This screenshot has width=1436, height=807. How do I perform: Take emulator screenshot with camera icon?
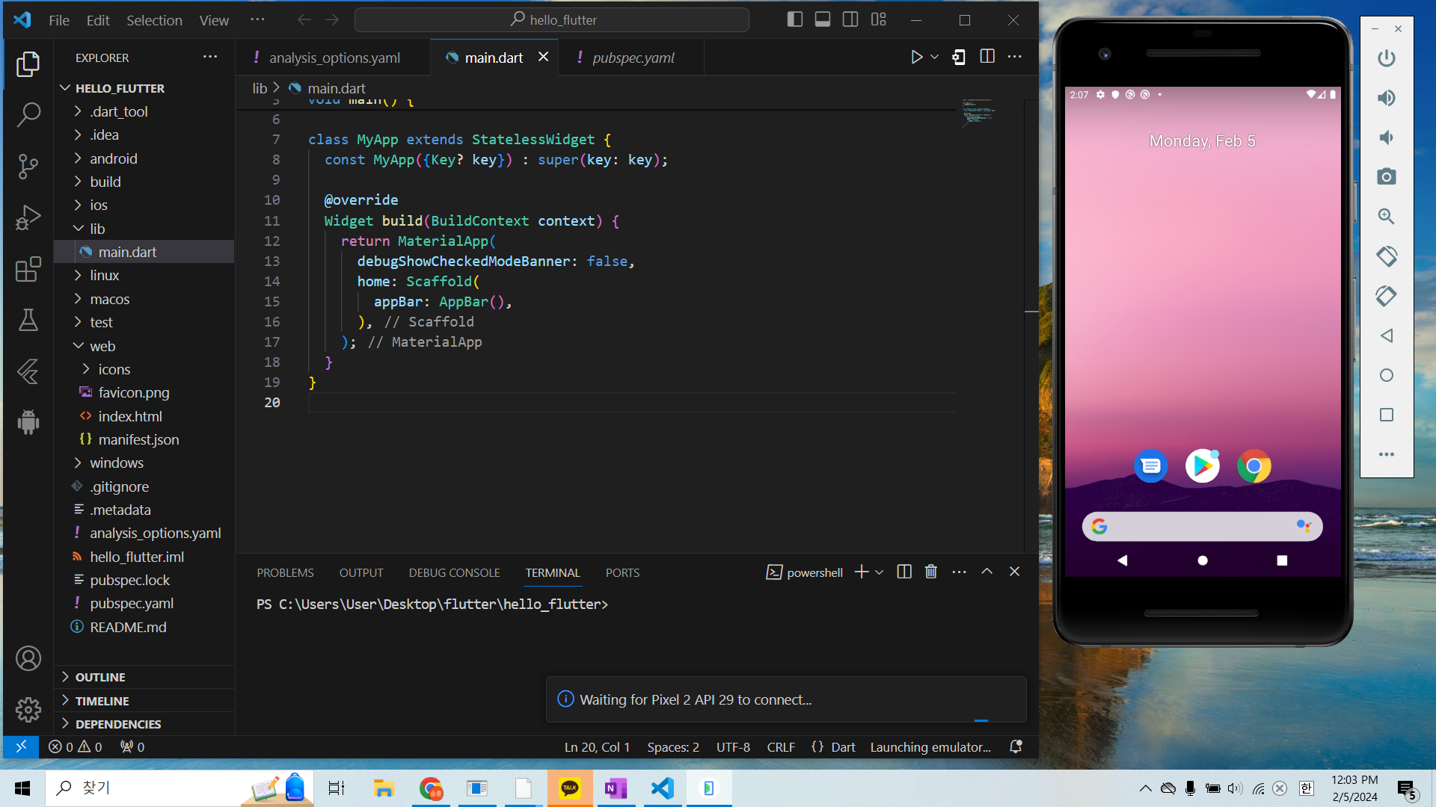pos(1387,177)
